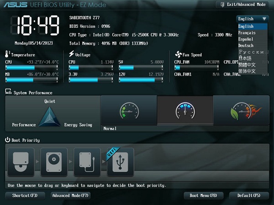274x205 pixels.
Task: Click the CPU temperature bar
Action: 32,67
